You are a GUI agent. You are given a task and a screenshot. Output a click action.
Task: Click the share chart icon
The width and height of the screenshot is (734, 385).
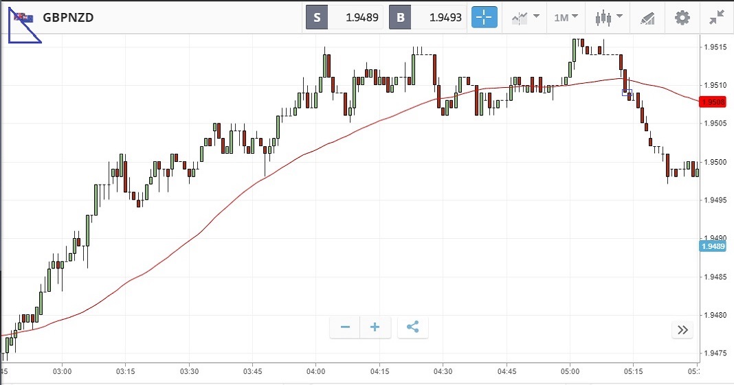tap(412, 327)
